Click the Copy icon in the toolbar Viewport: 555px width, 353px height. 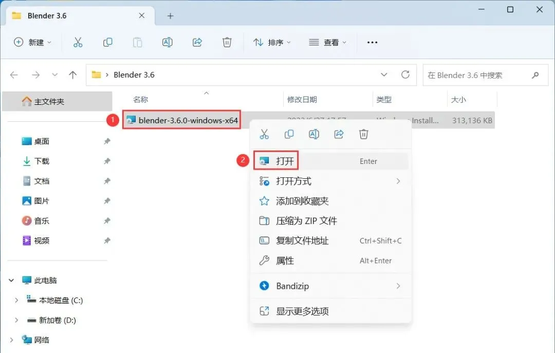[x=107, y=43]
